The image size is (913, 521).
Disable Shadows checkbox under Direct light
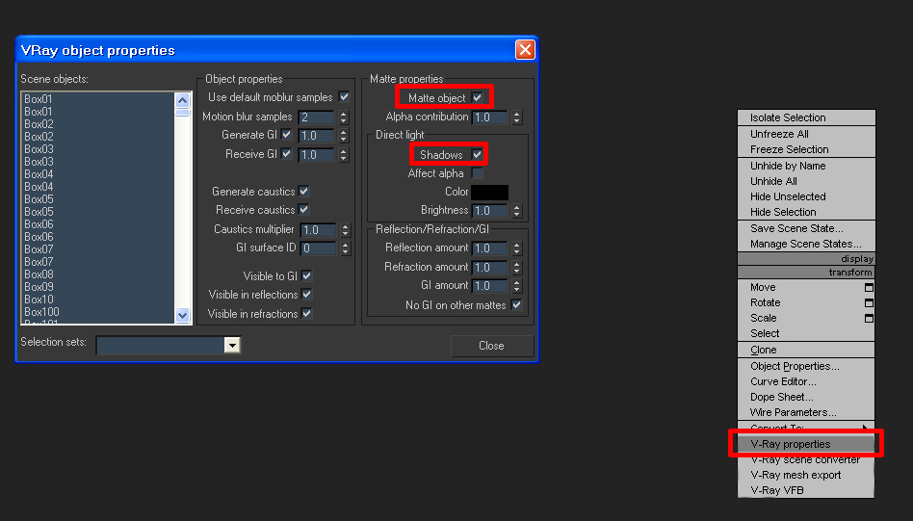pyautogui.click(x=477, y=154)
